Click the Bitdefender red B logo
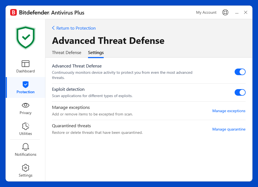258x187 pixels. click(13, 12)
